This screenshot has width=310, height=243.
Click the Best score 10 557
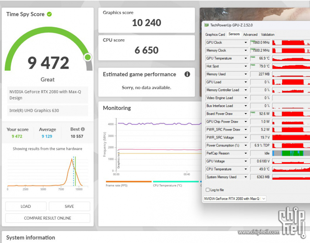point(77,136)
